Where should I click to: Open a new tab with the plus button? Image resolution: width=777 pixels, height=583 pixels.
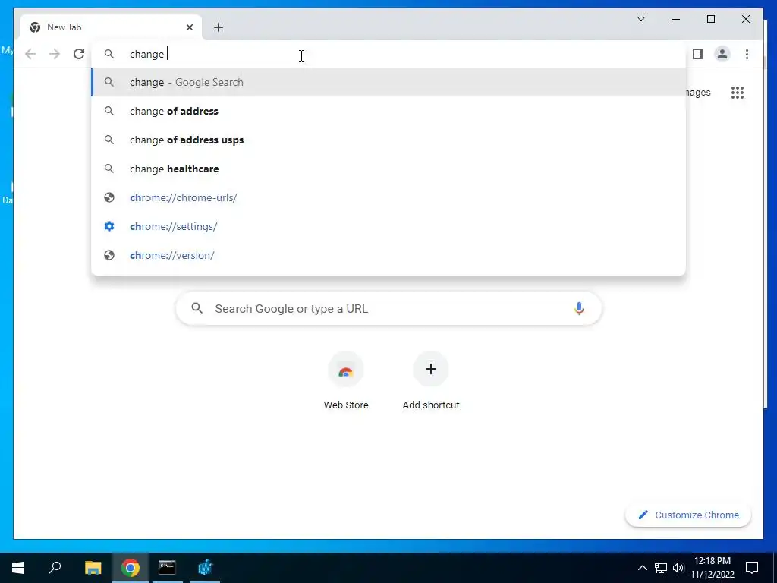point(219,27)
